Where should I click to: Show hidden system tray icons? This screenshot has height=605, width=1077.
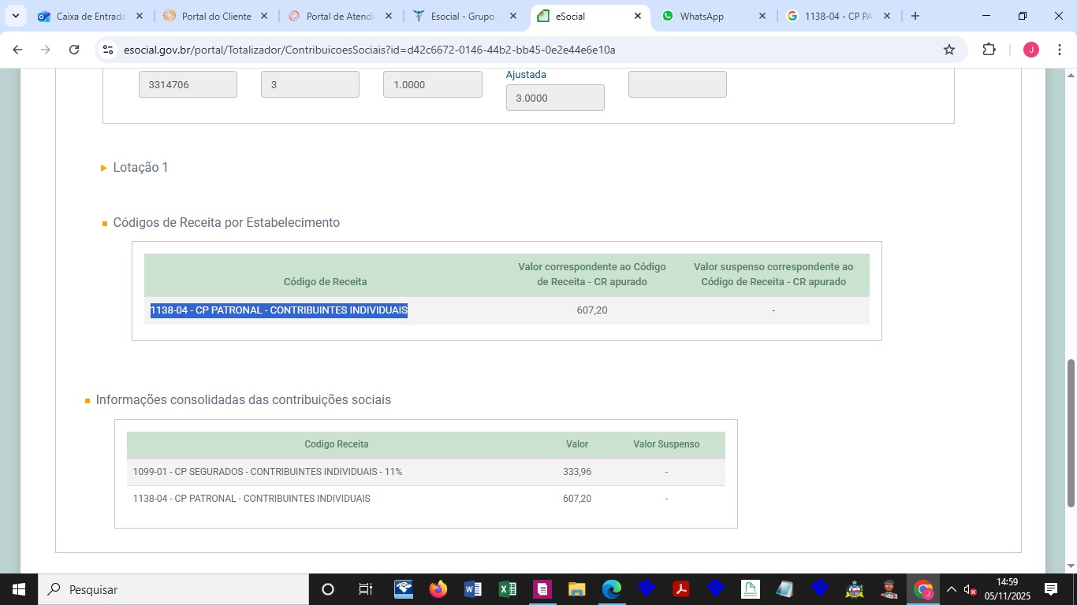[952, 589]
